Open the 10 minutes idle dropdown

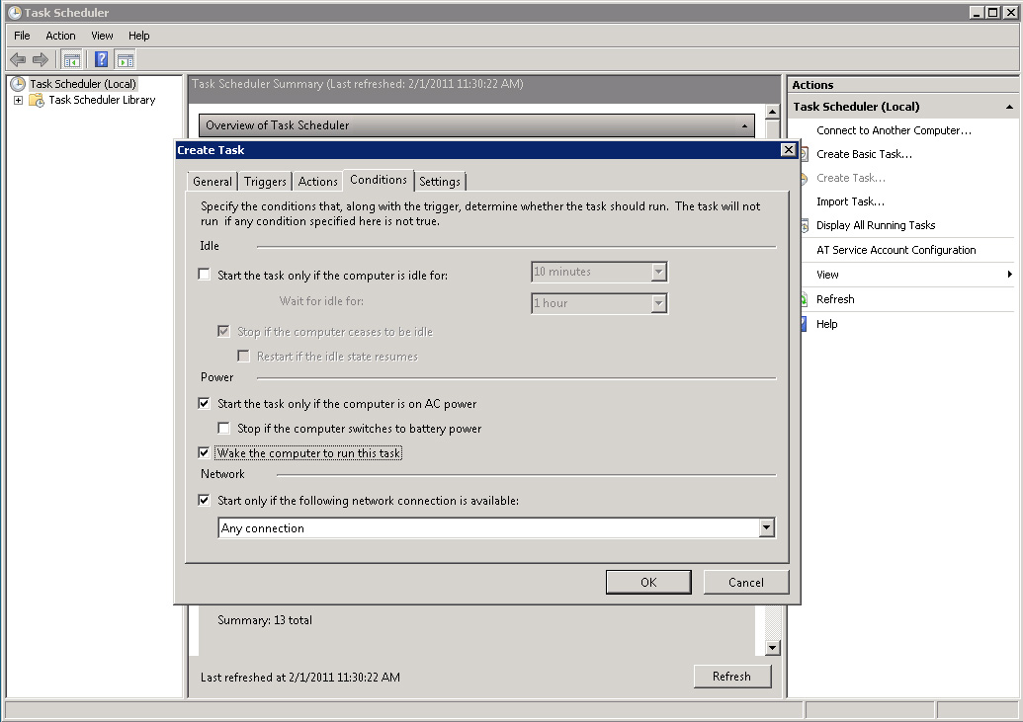click(659, 272)
